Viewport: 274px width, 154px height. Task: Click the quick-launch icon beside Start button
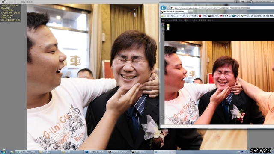(12, 152)
